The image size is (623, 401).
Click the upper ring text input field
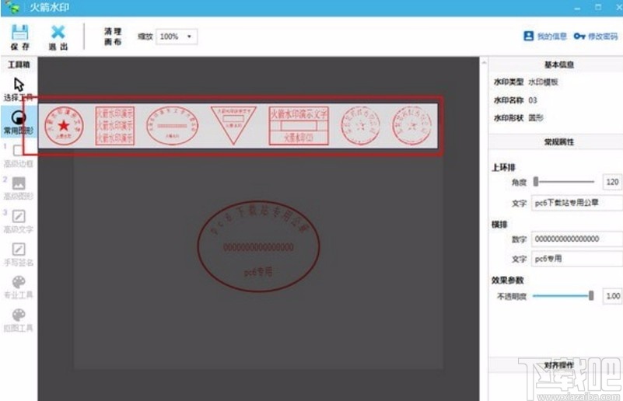click(577, 203)
